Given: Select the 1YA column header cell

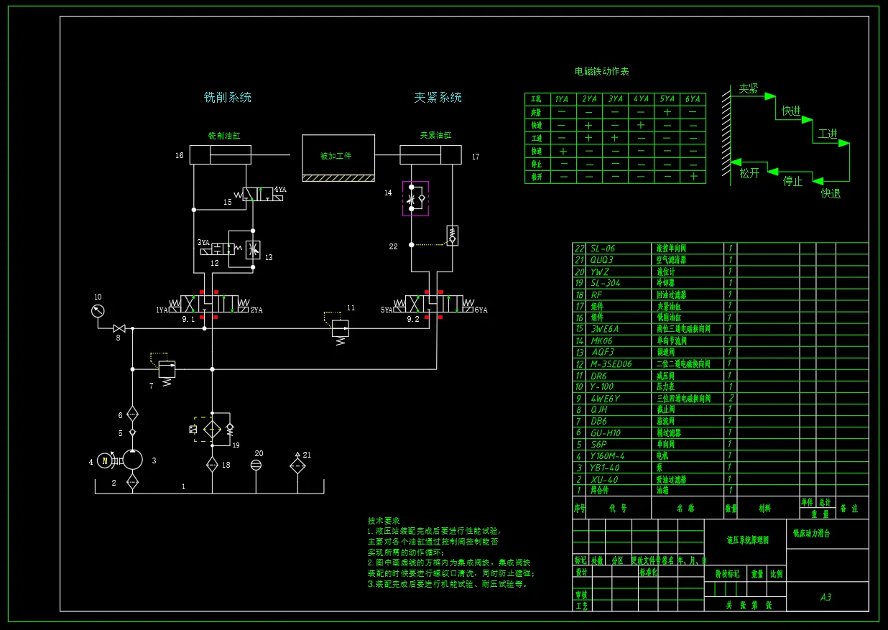Looking at the screenshot, I should (x=563, y=99).
